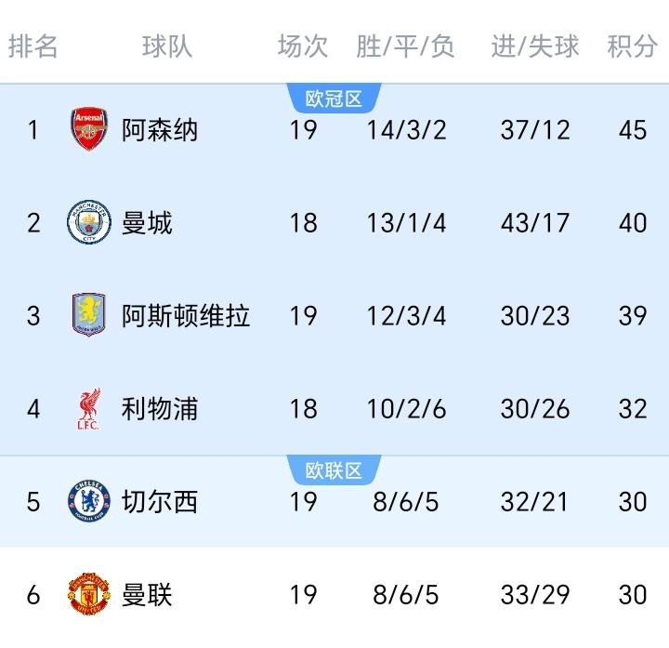Click the 胜/平/负 column header
This screenshot has width=669, height=648.
pos(406,46)
